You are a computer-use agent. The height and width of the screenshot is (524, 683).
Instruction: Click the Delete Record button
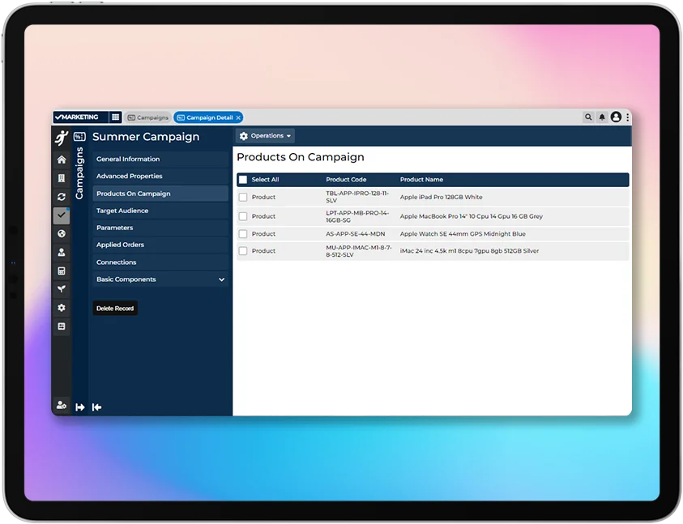point(115,309)
